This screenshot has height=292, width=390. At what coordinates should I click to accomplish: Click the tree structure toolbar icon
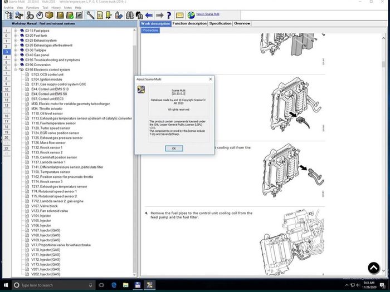(x=9, y=16)
